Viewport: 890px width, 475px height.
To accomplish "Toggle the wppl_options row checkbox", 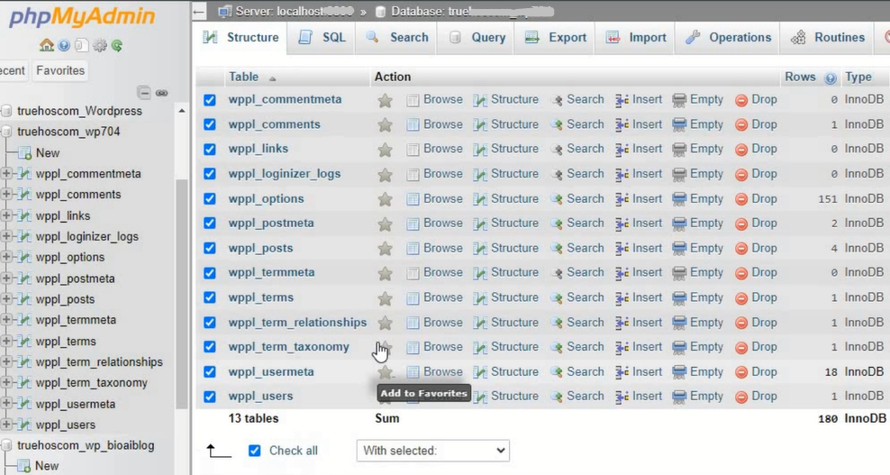I will (x=210, y=199).
